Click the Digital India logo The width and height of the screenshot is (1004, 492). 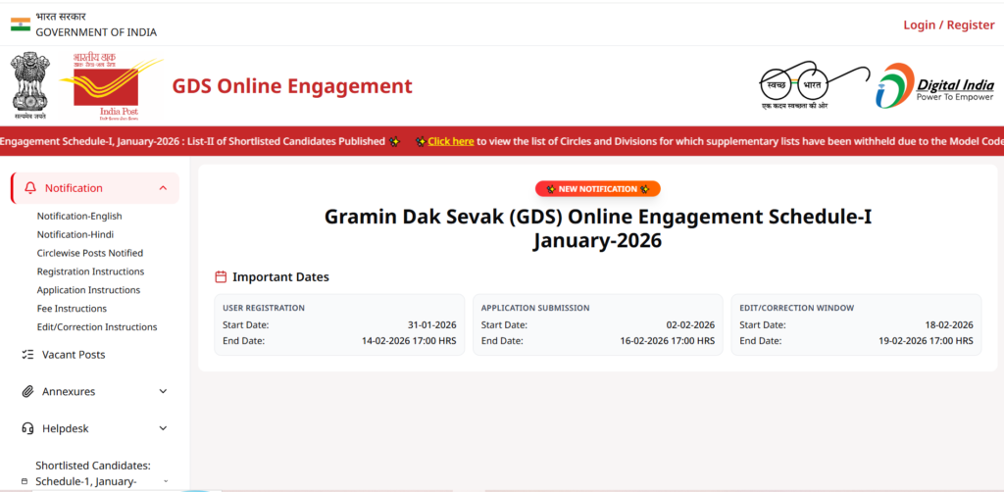point(934,84)
